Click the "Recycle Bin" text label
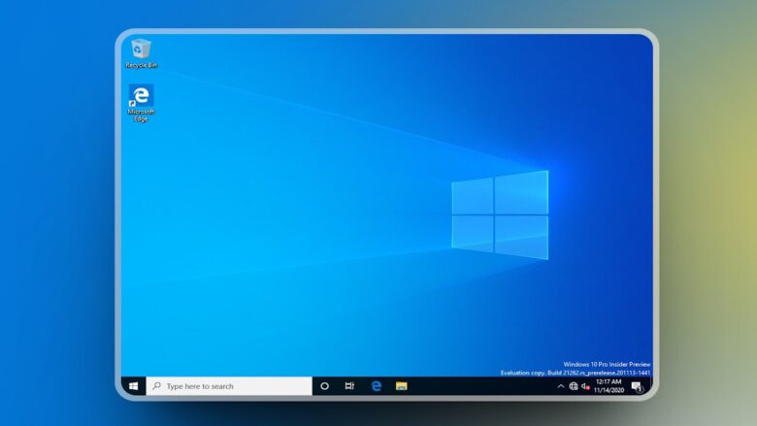The width and height of the screenshot is (757, 426). click(141, 65)
